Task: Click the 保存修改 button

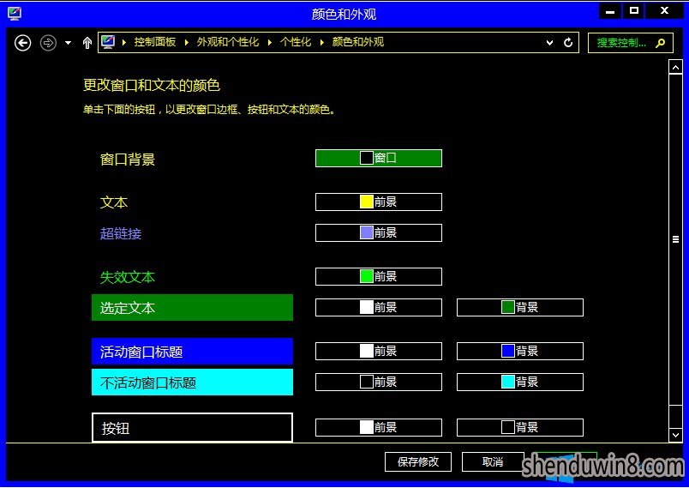Action: coord(418,461)
